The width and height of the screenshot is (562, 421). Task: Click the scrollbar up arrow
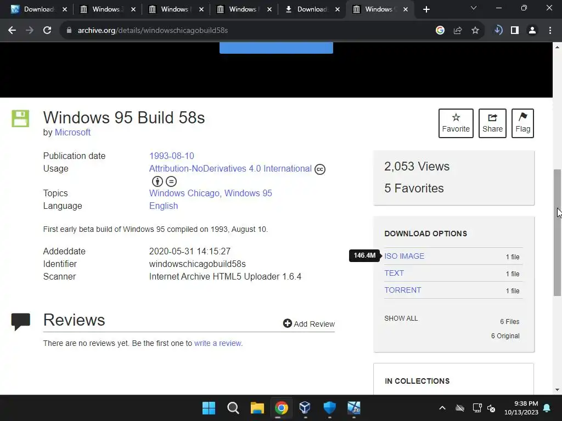click(558, 47)
